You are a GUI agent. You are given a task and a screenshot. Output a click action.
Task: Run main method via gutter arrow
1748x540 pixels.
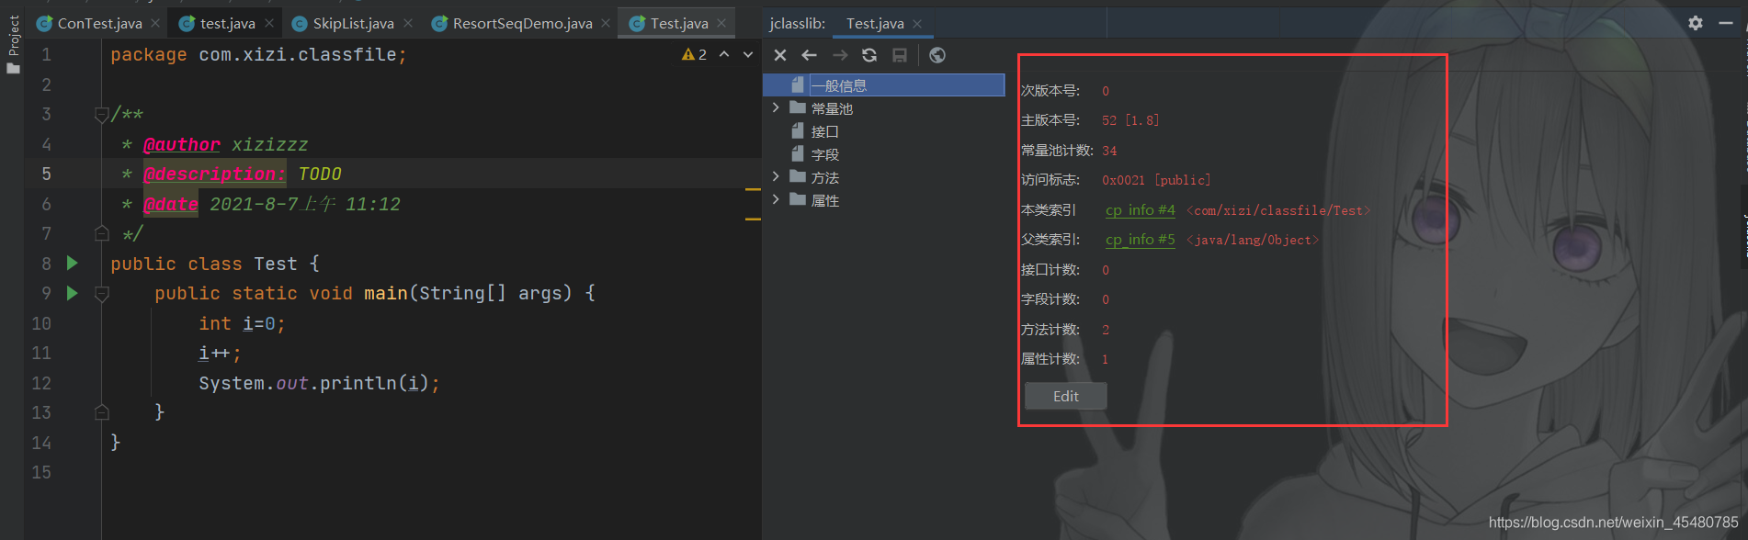[x=73, y=293]
